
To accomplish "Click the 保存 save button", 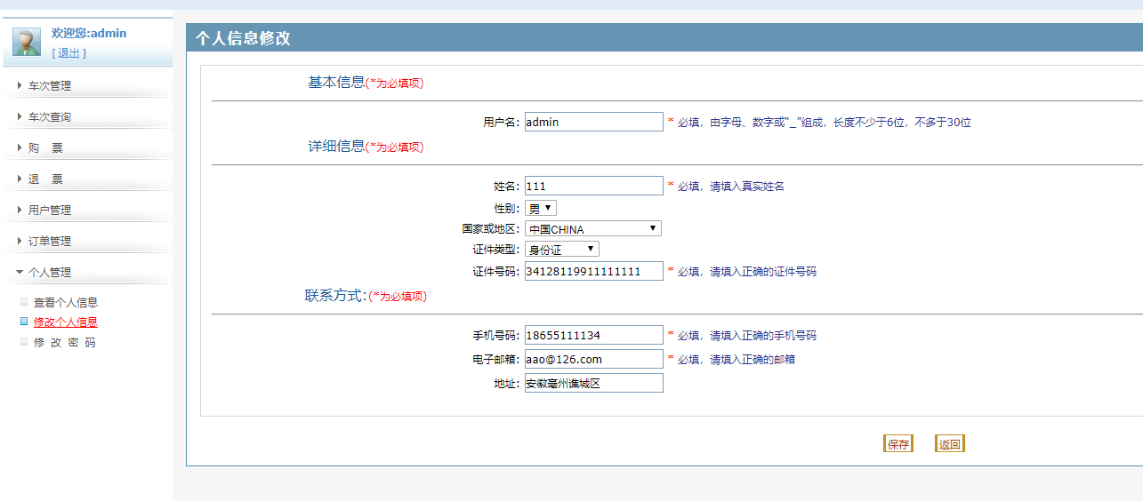I will coord(898,444).
